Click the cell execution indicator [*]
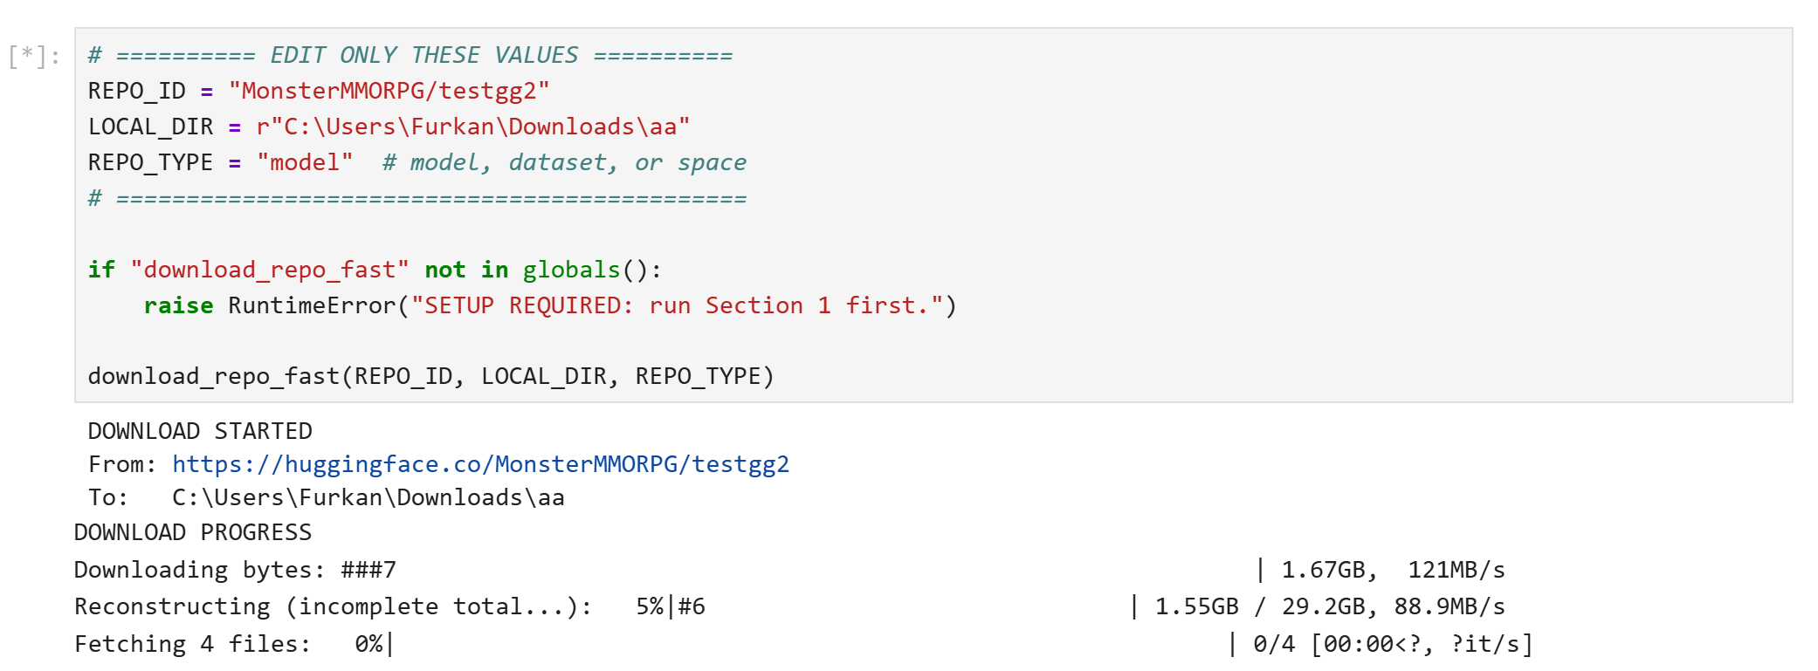The width and height of the screenshot is (1818, 671). pyautogui.click(x=34, y=56)
